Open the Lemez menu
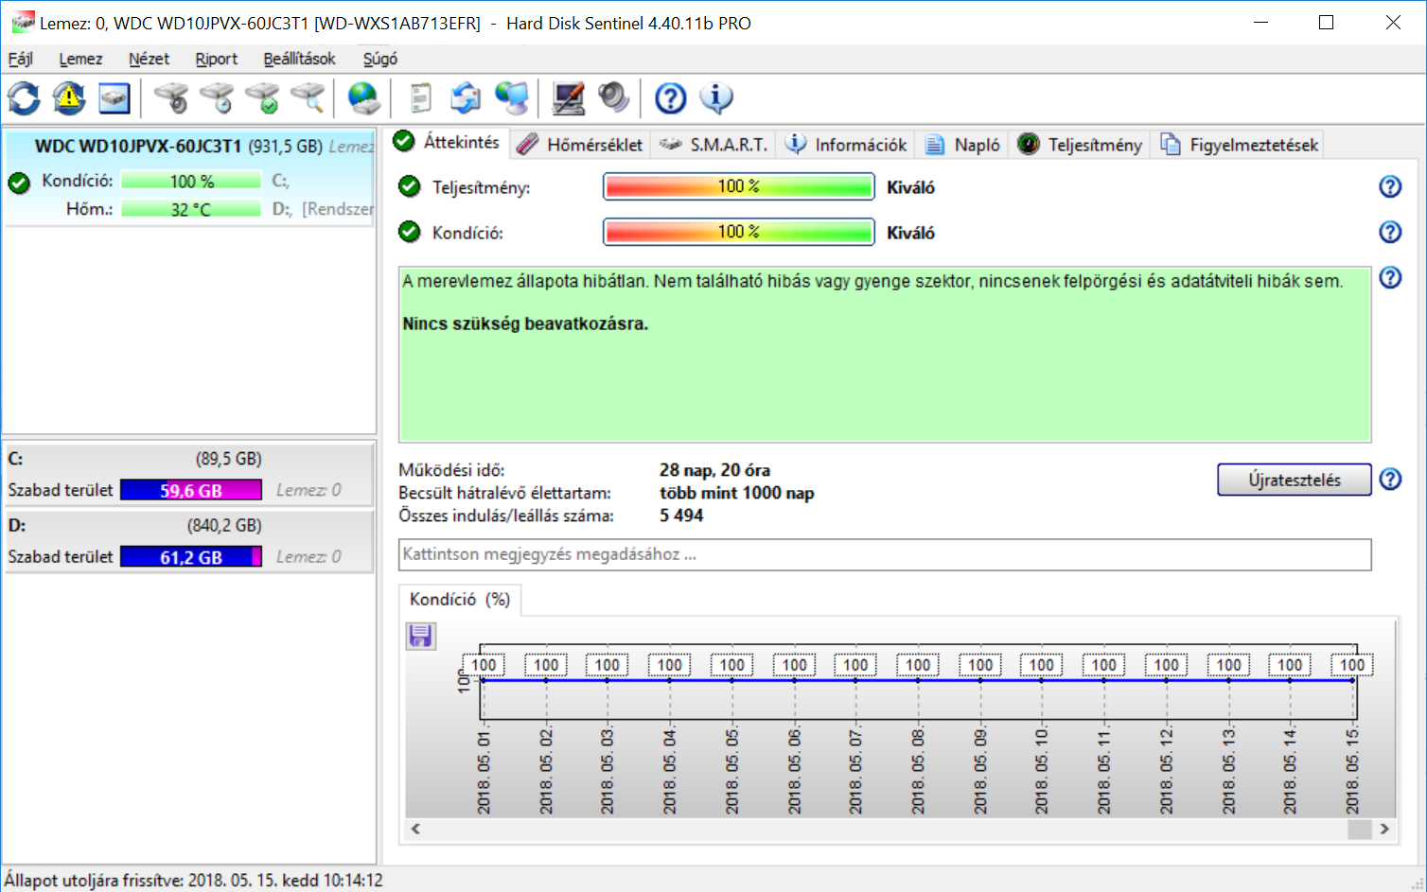 (x=80, y=59)
